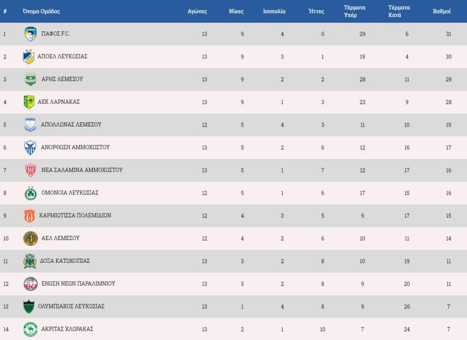
Task: Open the ΑΠΟΛΛΩΝΑΣ ΛΕΜΕΣΟΥ team name
Action: point(71,124)
